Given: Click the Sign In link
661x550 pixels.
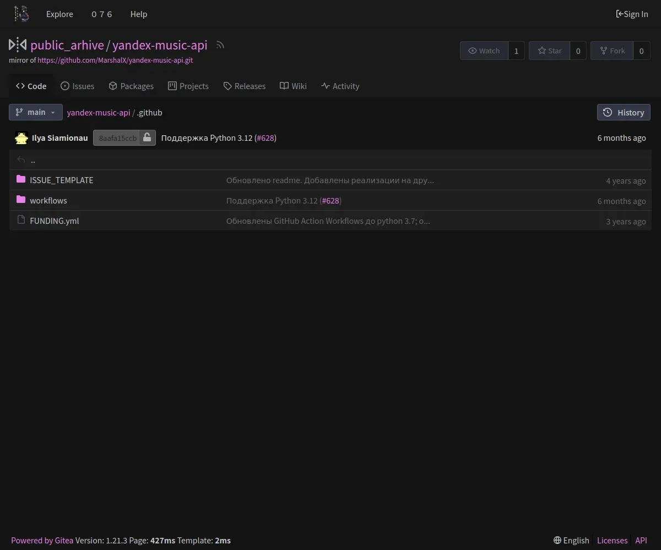Looking at the screenshot, I should pos(632,14).
